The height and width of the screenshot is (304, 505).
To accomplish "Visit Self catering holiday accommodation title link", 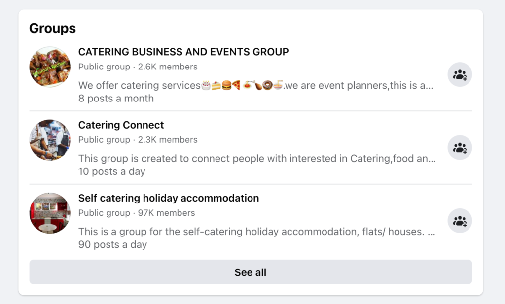I will pyautogui.click(x=169, y=198).
